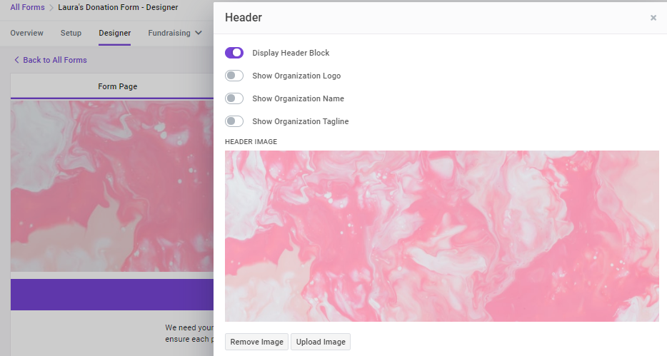Click the Upload Image button

(x=321, y=342)
